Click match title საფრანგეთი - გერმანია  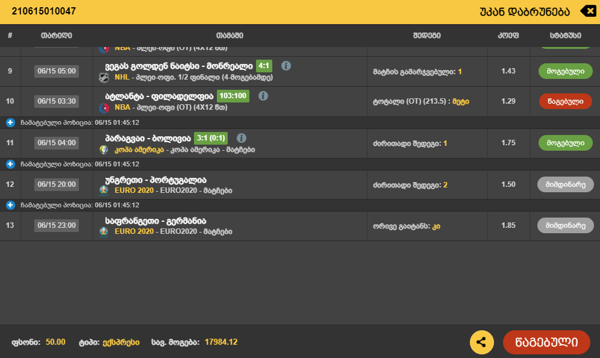click(x=156, y=221)
